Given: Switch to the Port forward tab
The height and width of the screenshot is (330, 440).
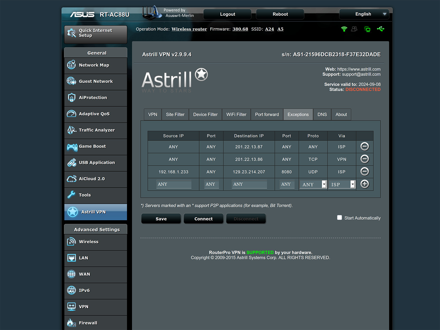Looking at the screenshot, I should tap(267, 114).
